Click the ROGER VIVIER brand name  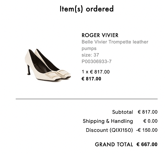(x=100, y=35)
